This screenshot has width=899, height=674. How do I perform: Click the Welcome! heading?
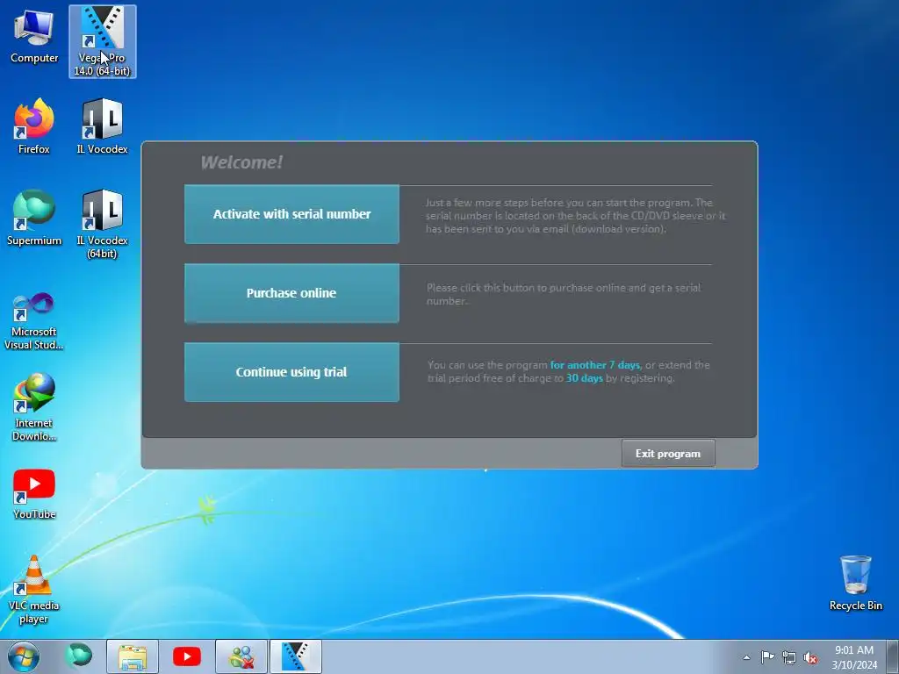(241, 162)
